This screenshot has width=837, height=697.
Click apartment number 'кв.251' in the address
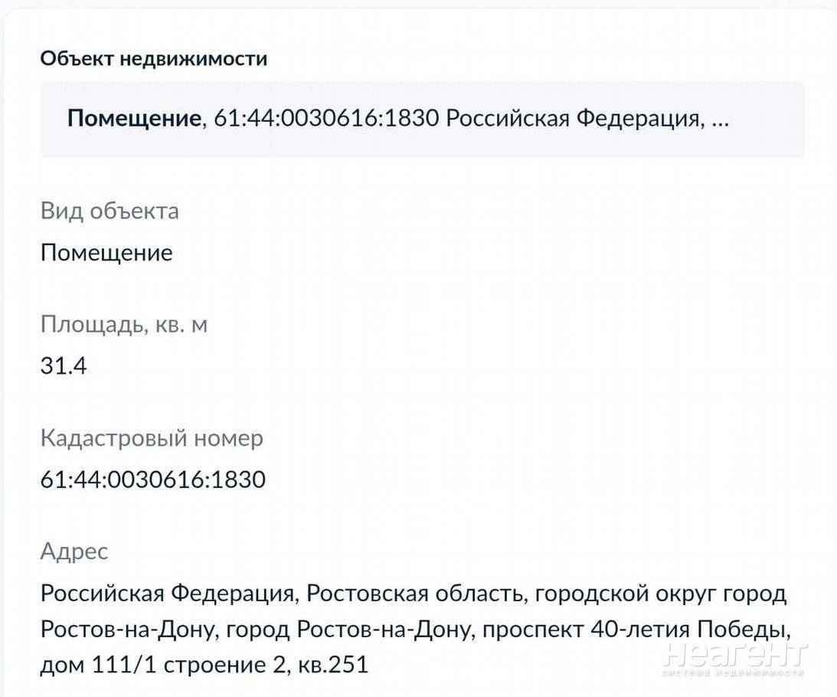[x=333, y=666]
